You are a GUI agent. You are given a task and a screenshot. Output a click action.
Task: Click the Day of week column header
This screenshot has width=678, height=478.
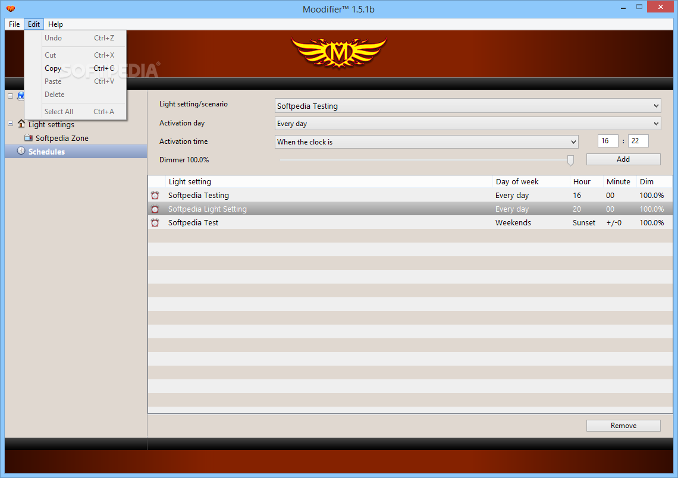point(531,181)
